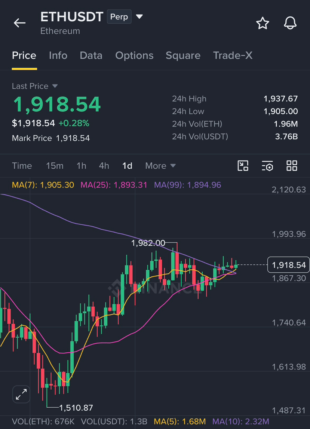Select the Time chart interval
The width and height of the screenshot is (310, 429).
22,166
